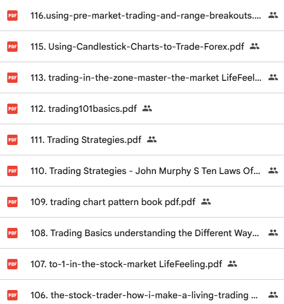The width and height of the screenshot is (284, 304).
Task: Click shared icon on 110. John Murphy row
Action: (x=273, y=170)
